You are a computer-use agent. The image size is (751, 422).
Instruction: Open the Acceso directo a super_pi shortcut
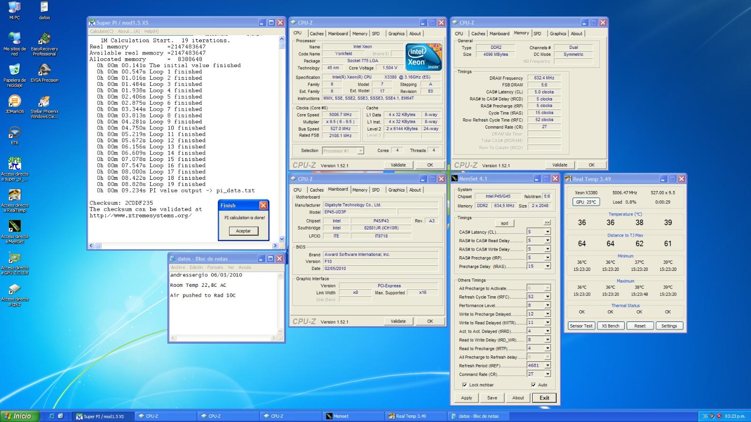(15, 169)
